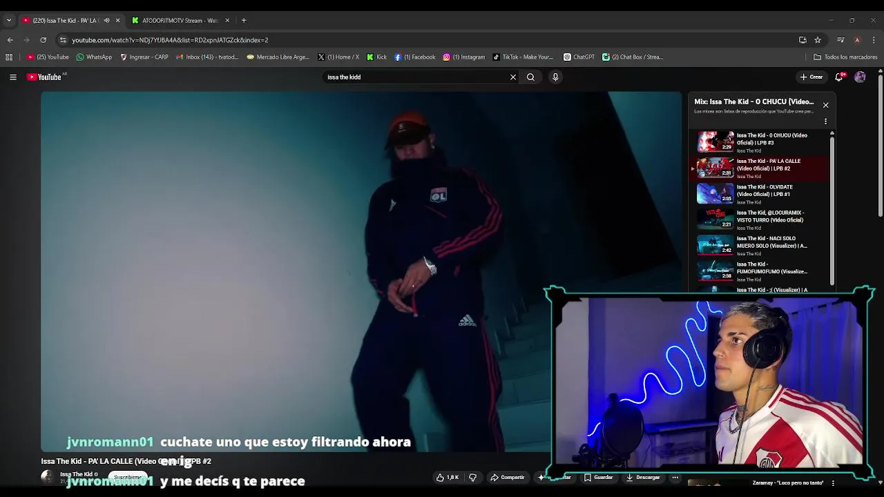The height and width of the screenshot is (497, 884).
Task: Close the Issa The Kid tab
Action: (117, 21)
